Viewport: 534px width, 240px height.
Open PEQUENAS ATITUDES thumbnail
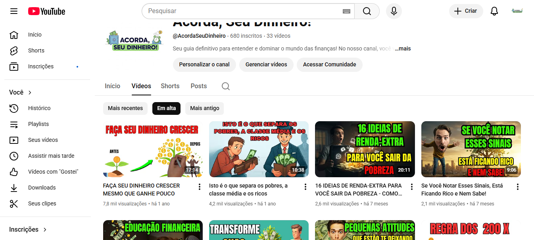pos(365,230)
